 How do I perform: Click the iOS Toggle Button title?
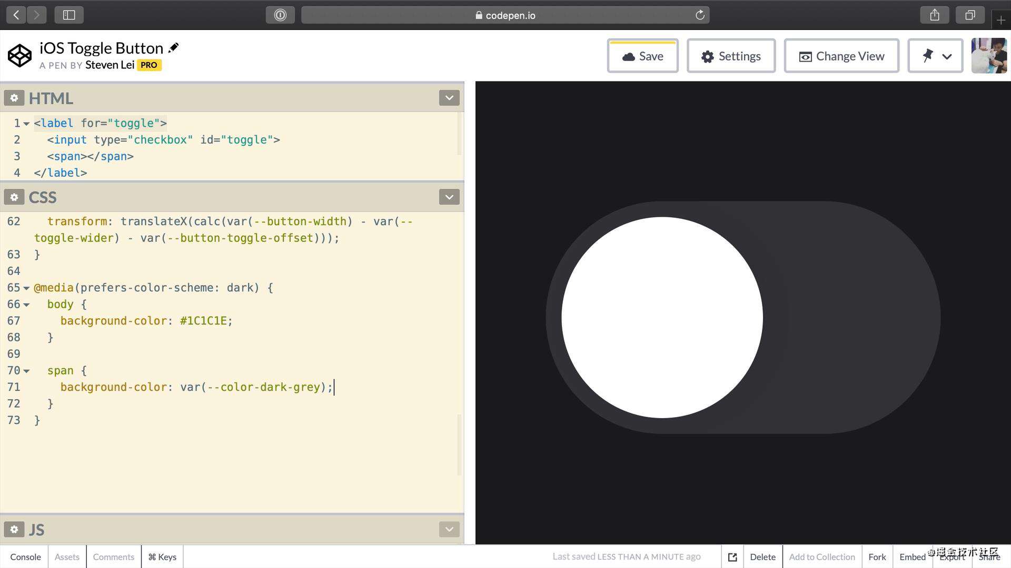(x=101, y=48)
